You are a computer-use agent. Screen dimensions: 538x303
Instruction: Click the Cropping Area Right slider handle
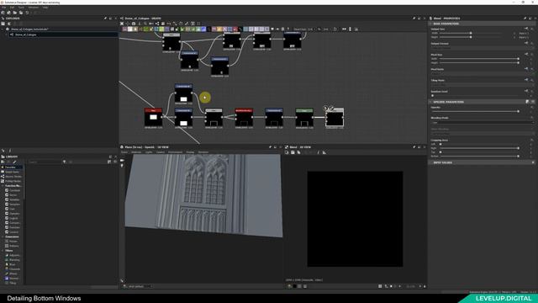(518, 148)
